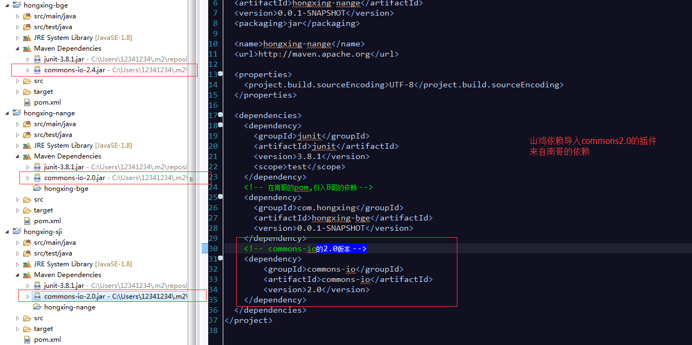This screenshot has width=692, height=345.
Task: Click the hongxing-bge dependency folder icon inside hongxing-nange
Action: coord(37,189)
